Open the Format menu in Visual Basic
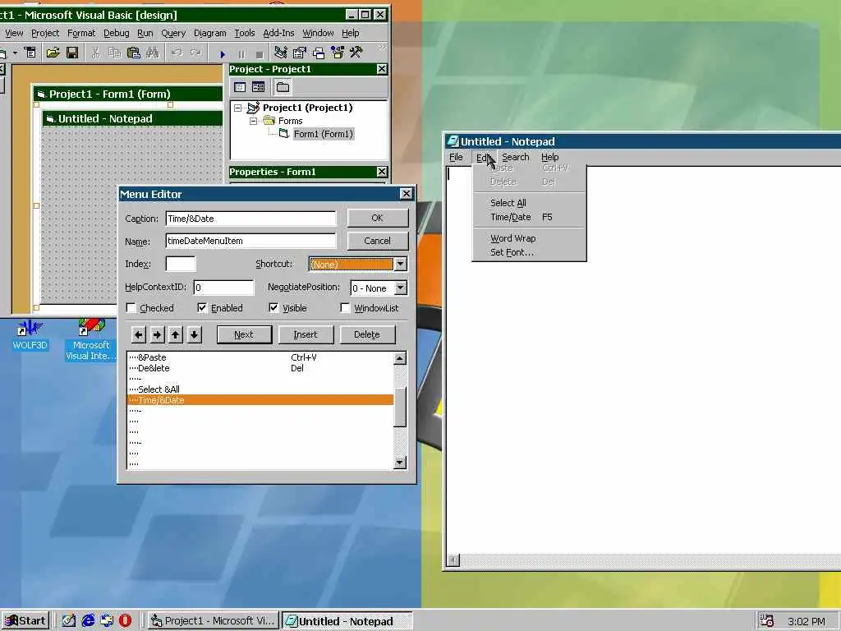 [81, 33]
